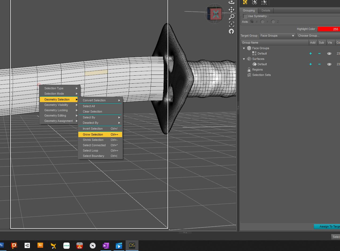The image size is (340, 251).
Task: Choose Grow Selection in context menu
Action: [100, 134]
